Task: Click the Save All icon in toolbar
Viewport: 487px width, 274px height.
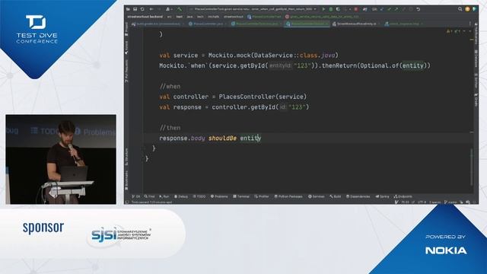Action: click(x=135, y=9)
